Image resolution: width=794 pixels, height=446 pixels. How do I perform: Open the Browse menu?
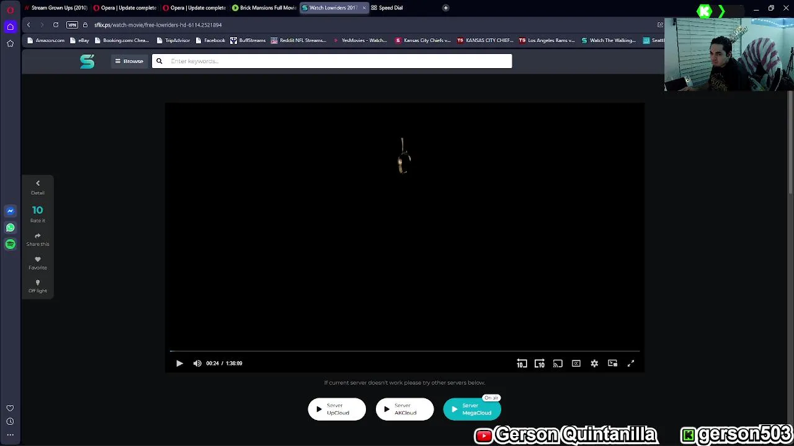(129, 61)
